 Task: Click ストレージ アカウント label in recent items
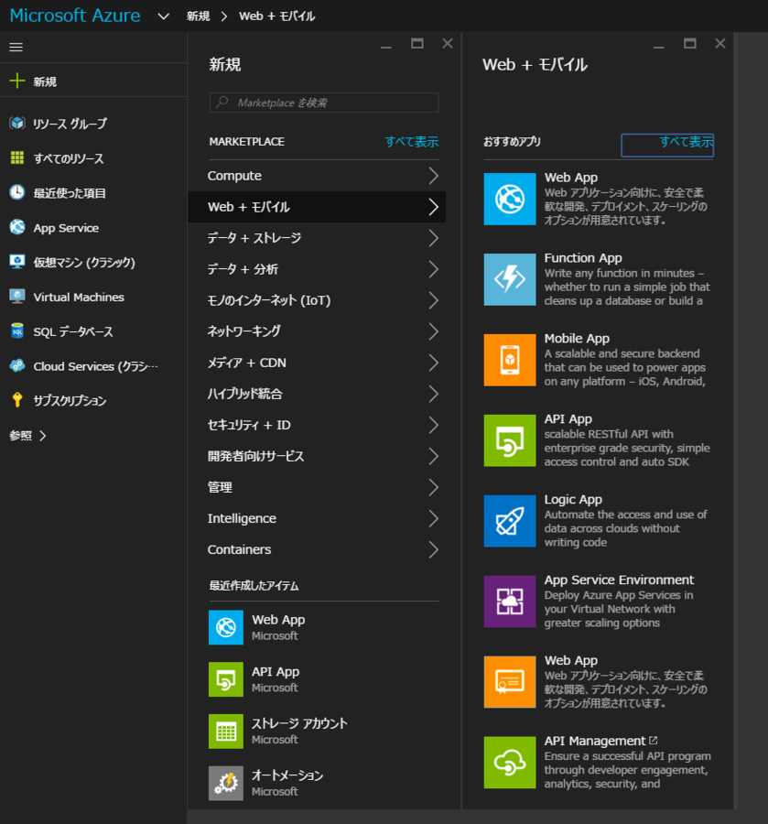click(299, 723)
